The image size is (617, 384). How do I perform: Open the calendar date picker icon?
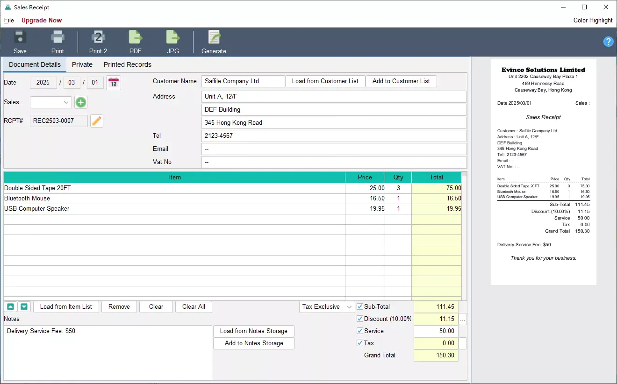point(114,83)
